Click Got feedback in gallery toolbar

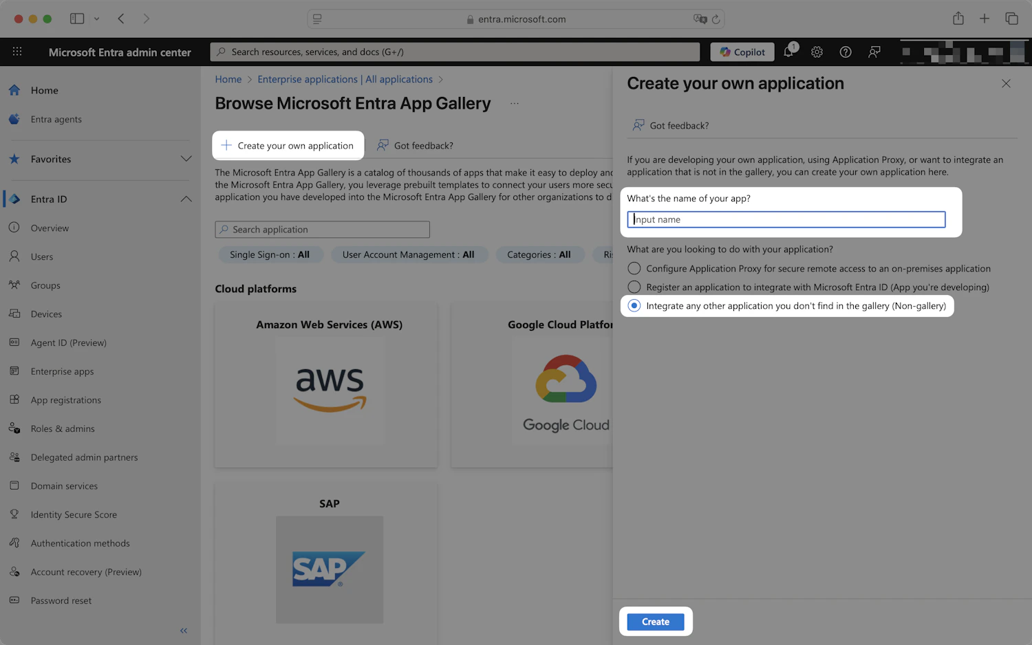415,146
